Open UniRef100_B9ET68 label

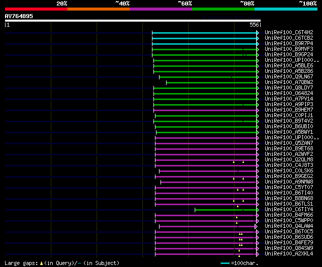pos(289,149)
